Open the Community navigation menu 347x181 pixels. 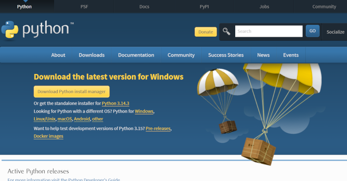point(181,55)
